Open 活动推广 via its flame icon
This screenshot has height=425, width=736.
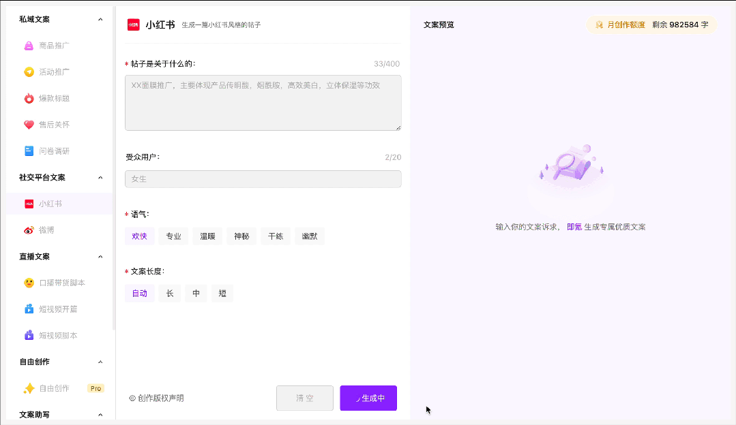(x=29, y=72)
